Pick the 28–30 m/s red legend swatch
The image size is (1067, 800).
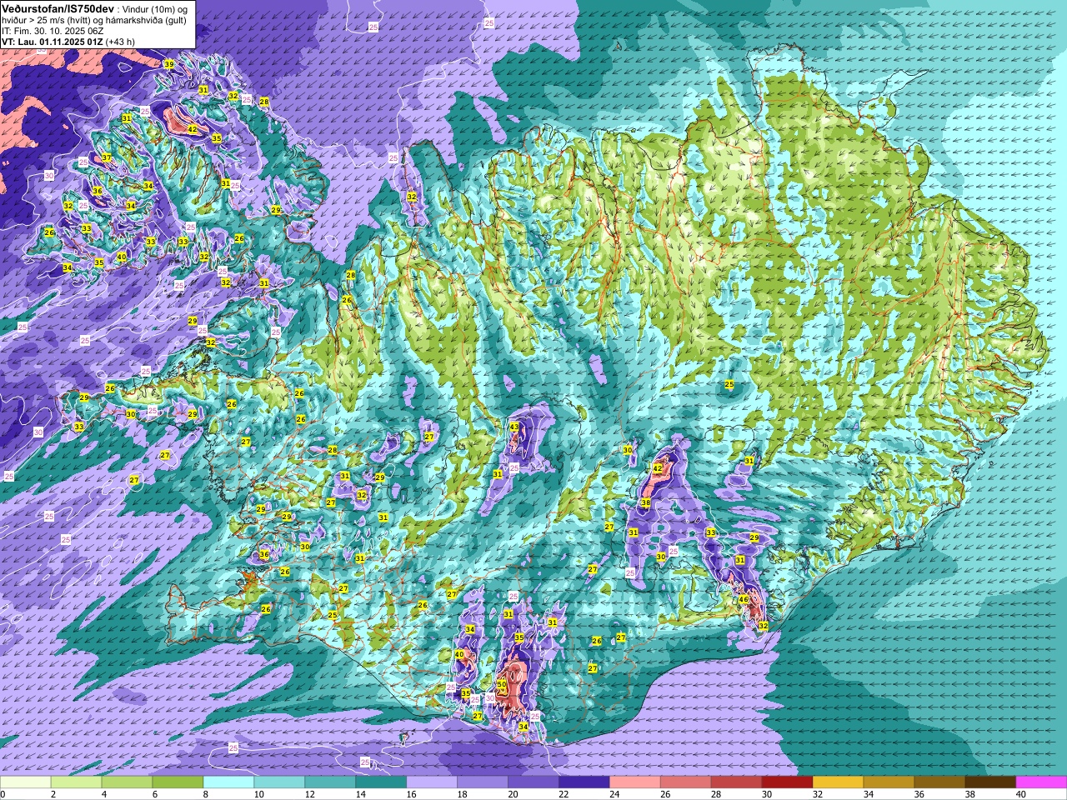pos(737,782)
